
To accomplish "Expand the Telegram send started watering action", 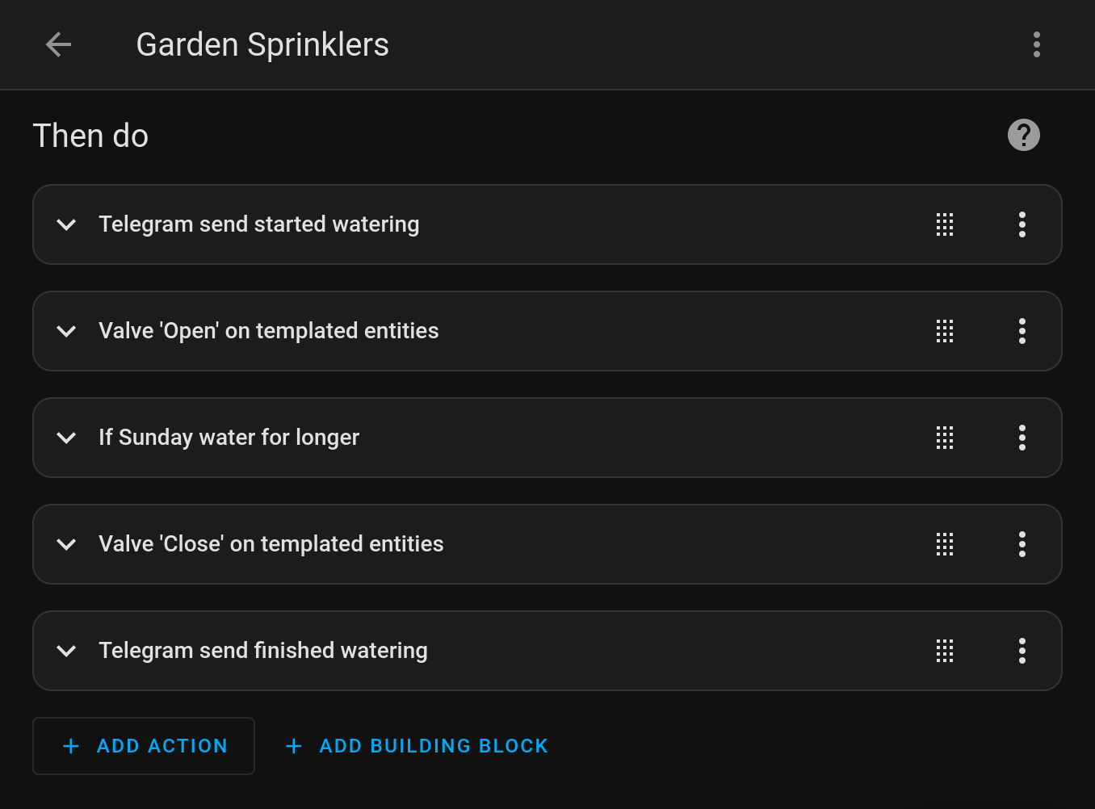I will [67, 224].
